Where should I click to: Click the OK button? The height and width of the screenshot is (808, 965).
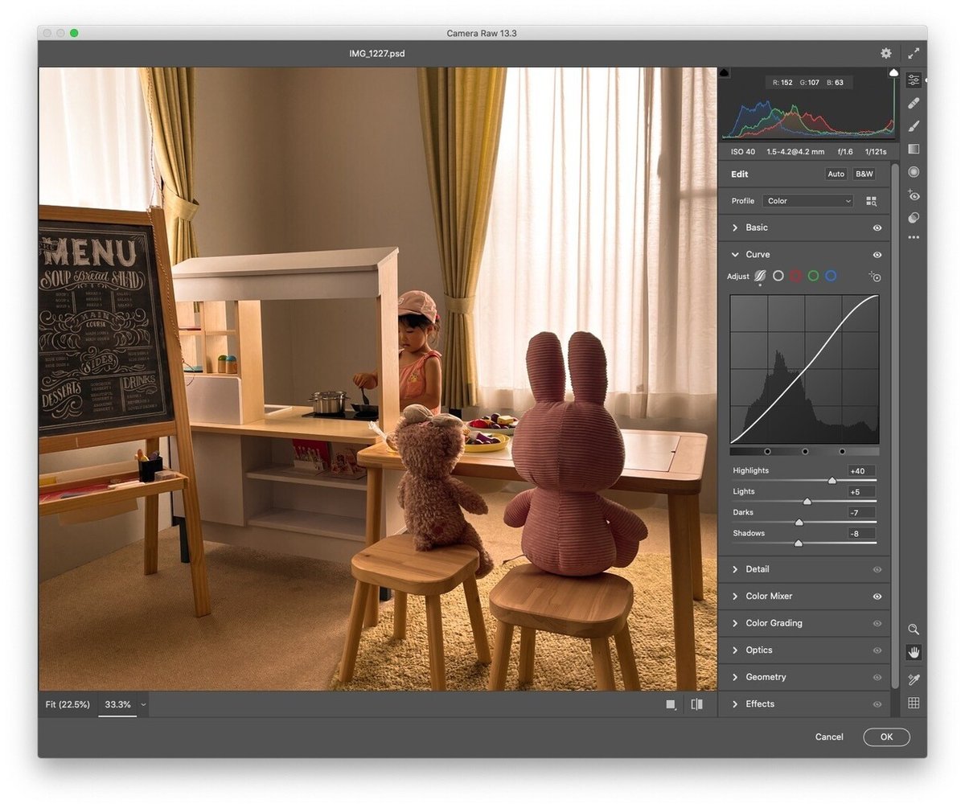[886, 736]
